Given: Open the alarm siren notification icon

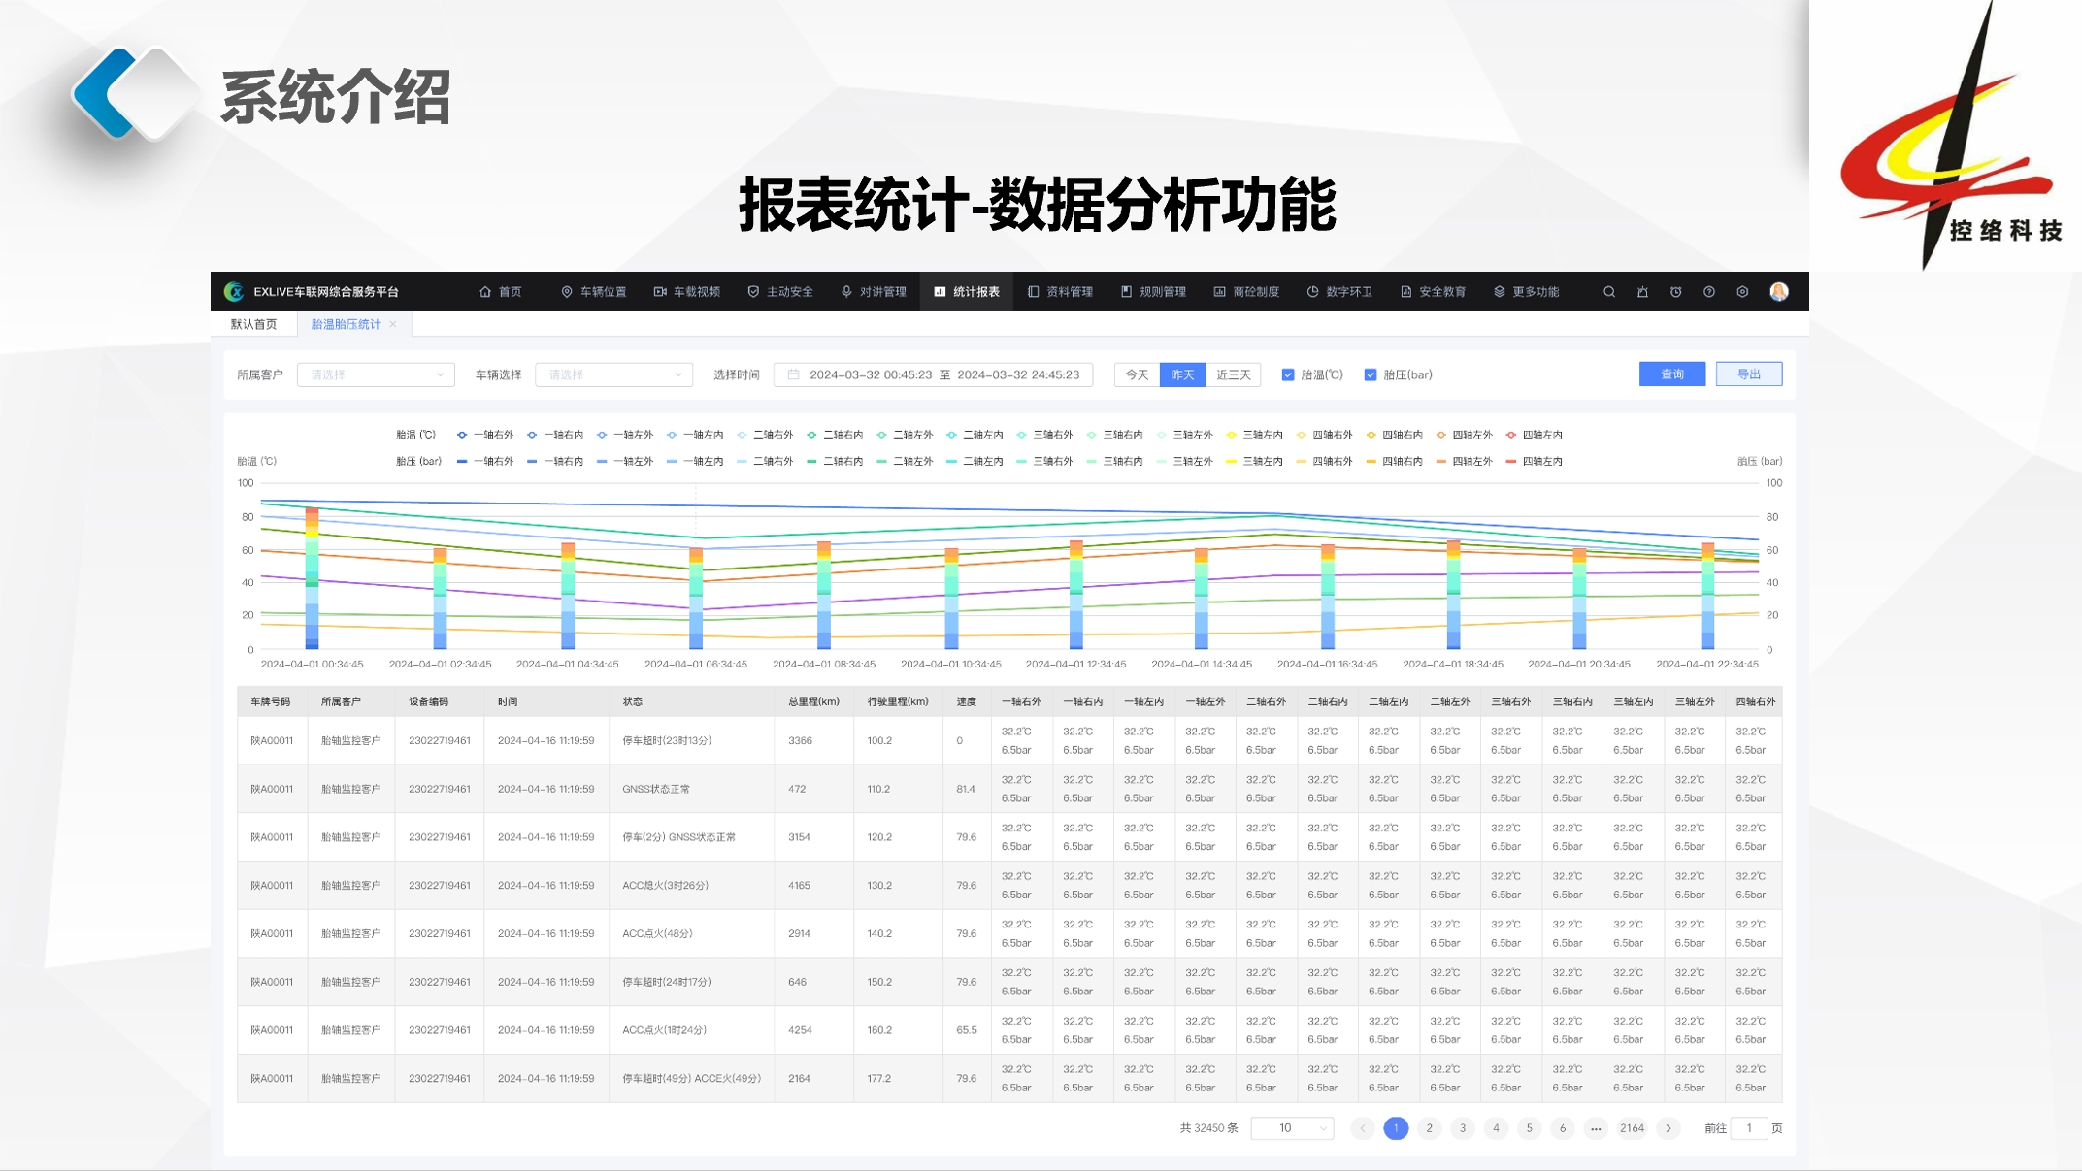Looking at the screenshot, I should [x=1642, y=292].
